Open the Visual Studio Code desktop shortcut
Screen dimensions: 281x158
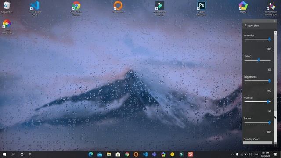click(x=35, y=8)
